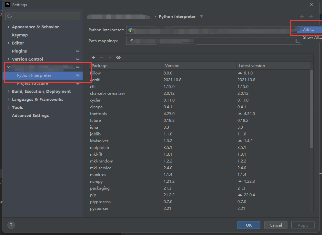Viewport: 322px width, 235px height.
Task: Click the project-level icon beside Version Control
Action: tap(78, 59)
